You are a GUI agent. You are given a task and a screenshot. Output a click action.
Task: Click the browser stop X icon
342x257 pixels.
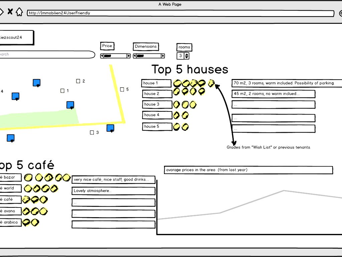click(10, 12)
